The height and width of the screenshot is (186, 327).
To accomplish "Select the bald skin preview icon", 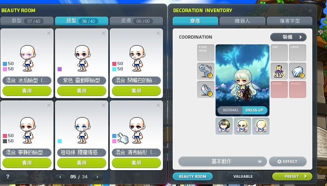I will tap(261, 126).
